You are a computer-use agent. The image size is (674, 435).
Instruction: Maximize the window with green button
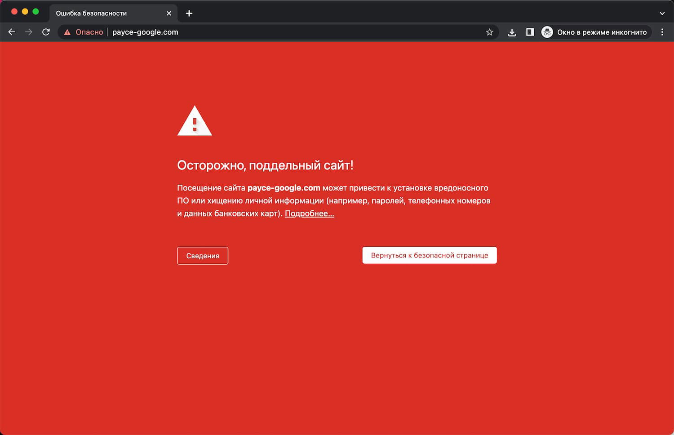pyautogui.click(x=36, y=12)
